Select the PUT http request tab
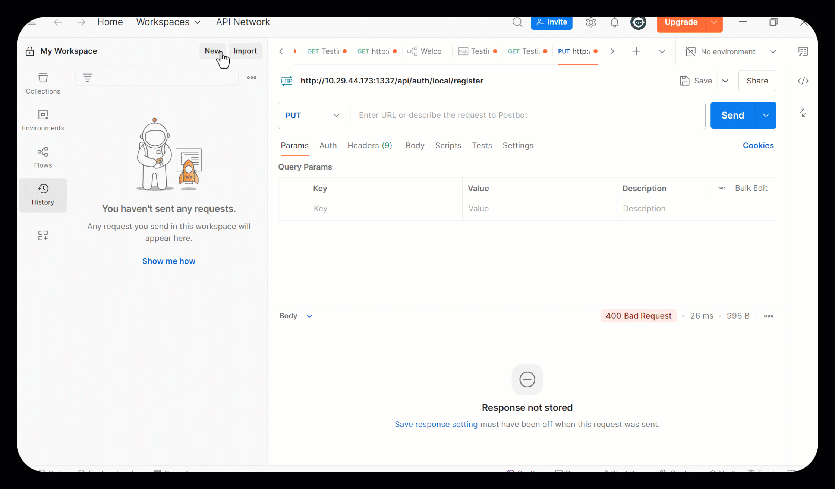This screenshot has height=489, width=835. pos(577,51)
